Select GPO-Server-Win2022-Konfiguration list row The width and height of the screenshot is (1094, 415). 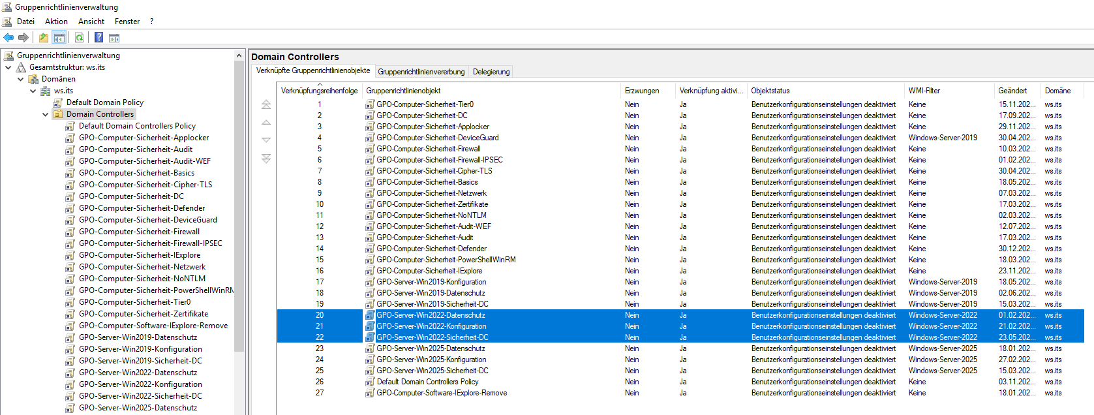pos(680,326)
